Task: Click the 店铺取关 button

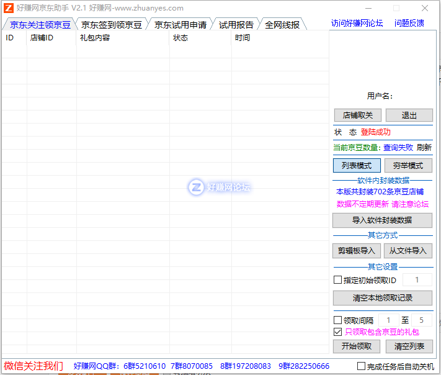Action: point(358,115)
